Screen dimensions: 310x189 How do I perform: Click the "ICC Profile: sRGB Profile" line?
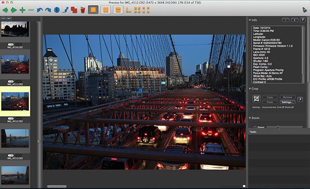tap(268, 79)
